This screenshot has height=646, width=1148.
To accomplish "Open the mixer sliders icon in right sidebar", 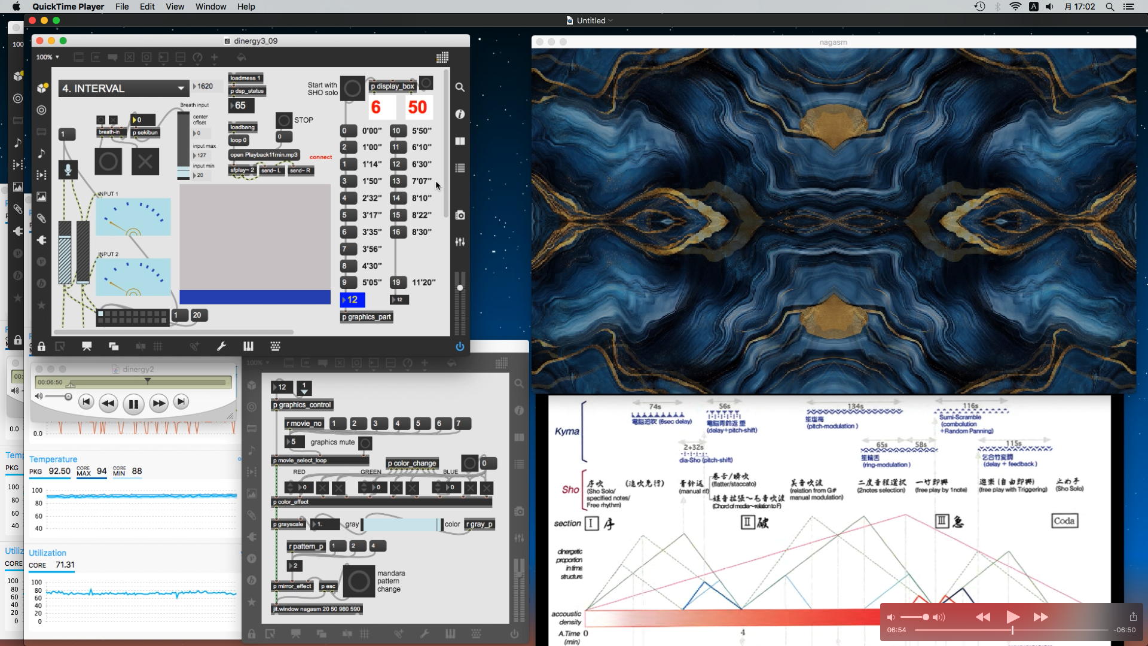I will pyautogui.click(x=460, y=242).
